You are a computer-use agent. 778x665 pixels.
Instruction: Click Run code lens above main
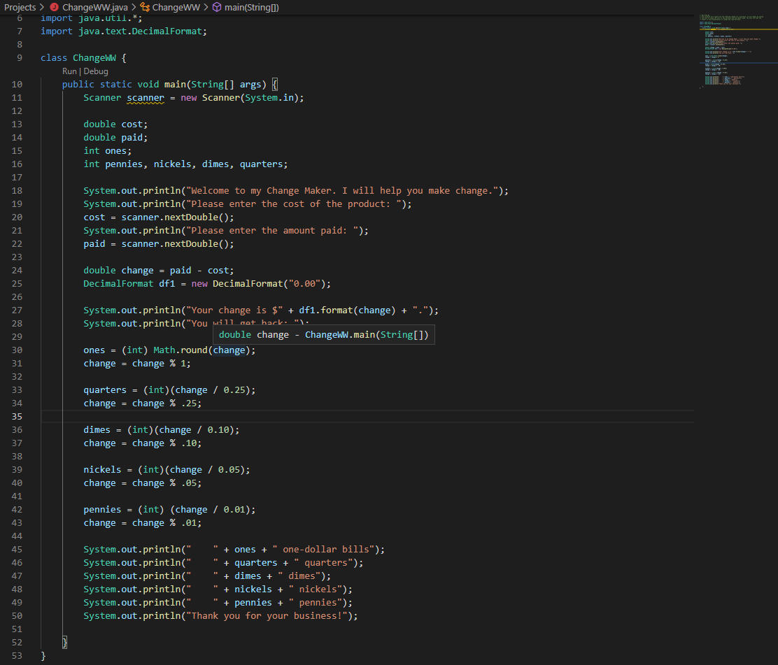(x=69, y=71)
